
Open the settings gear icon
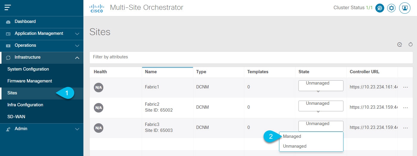(391, 8)
